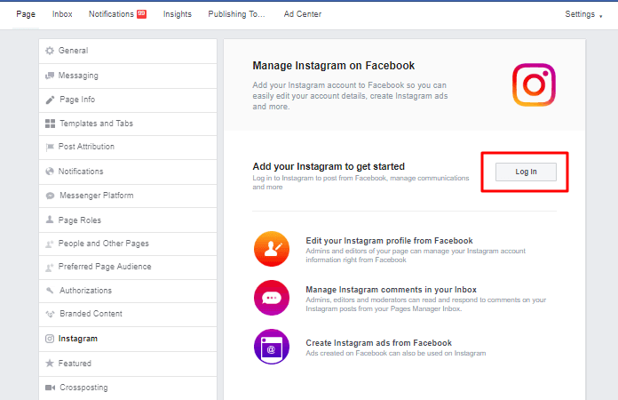Click the People and Other Pages icon

pos(50,244)
